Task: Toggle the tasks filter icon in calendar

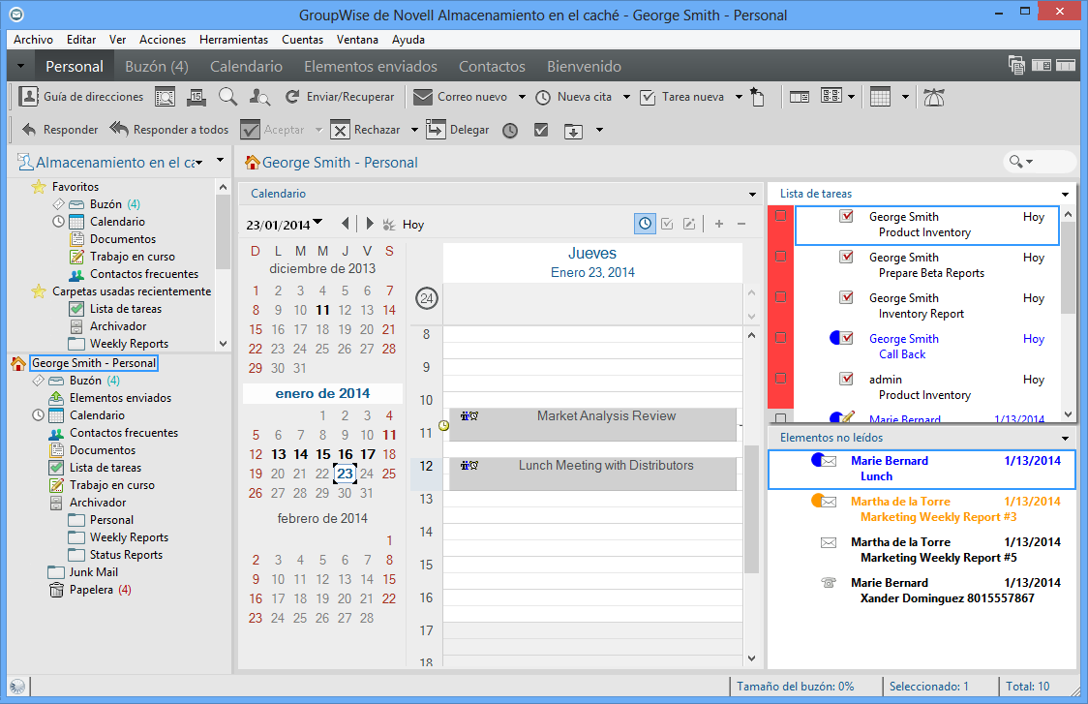Action: pyautogui.click(x=667, y=224)
